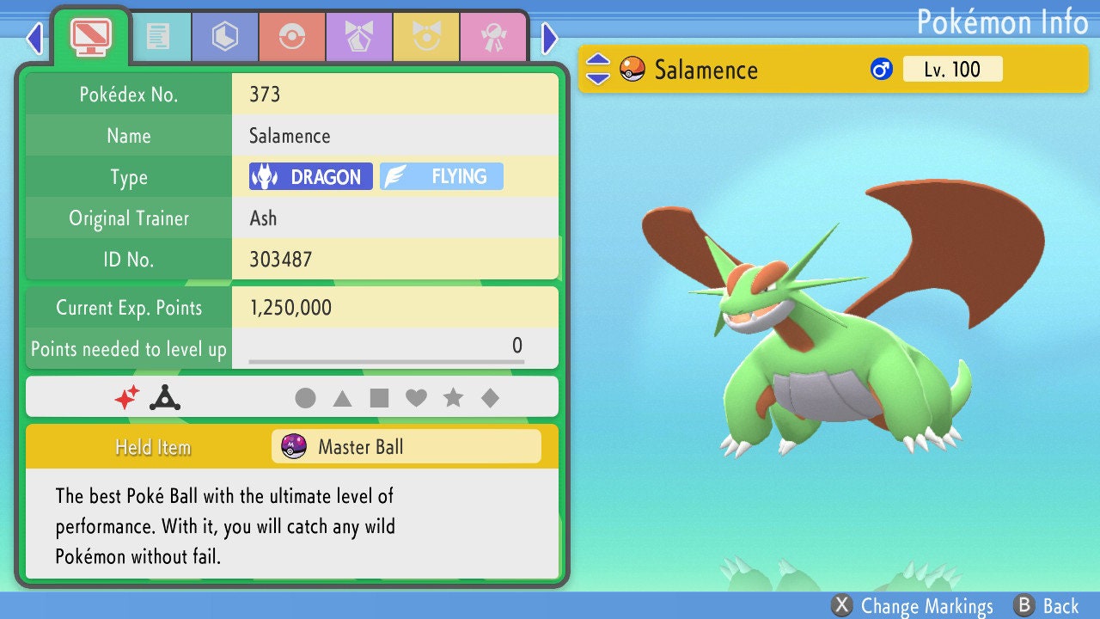Open the pink ribbons tab icon
This screenshot has width=1100, height=619.
click(x=493, y=36)
